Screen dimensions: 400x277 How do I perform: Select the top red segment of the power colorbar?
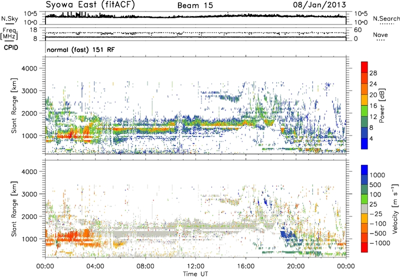point(364,67)
